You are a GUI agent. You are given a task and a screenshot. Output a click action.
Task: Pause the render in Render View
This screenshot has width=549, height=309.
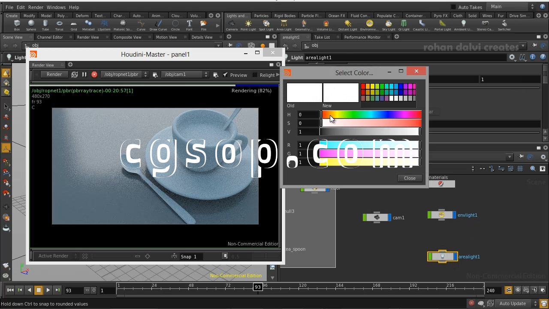84,75
